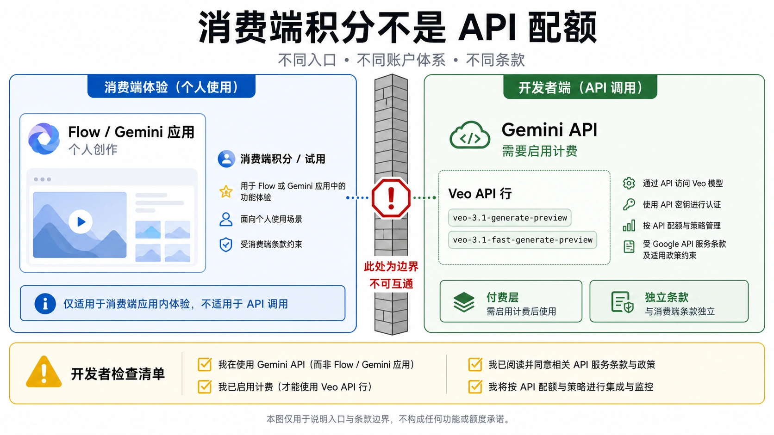This screenshot has width=774, height=435.
Task: Click the main title 消费端积分不是 API 配额
Action: 398,27
